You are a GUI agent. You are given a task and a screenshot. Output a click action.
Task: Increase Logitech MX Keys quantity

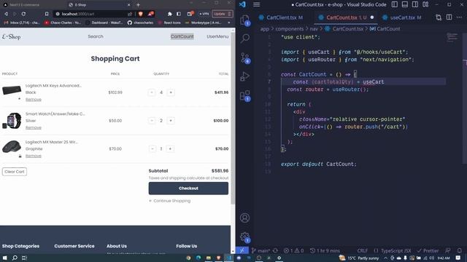(171, 92)
